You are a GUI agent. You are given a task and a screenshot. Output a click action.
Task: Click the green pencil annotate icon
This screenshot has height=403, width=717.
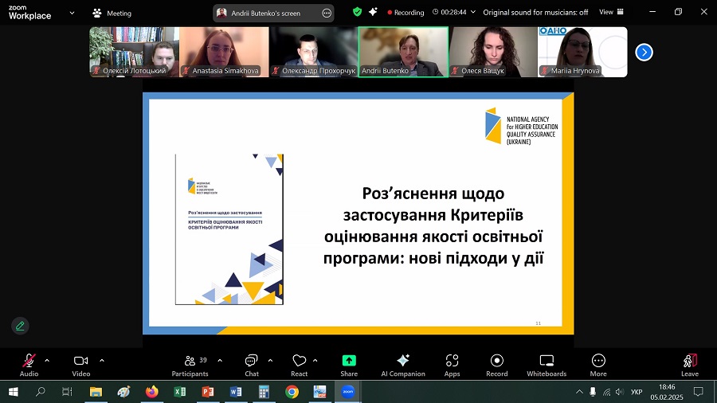[x=20, y=326]
